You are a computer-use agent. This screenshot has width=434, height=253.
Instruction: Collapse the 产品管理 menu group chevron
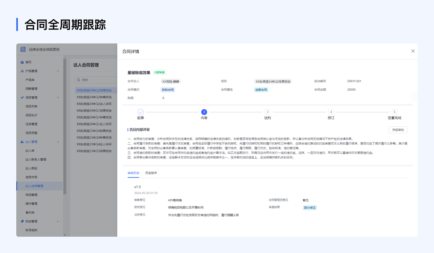(x=58, y=71)
